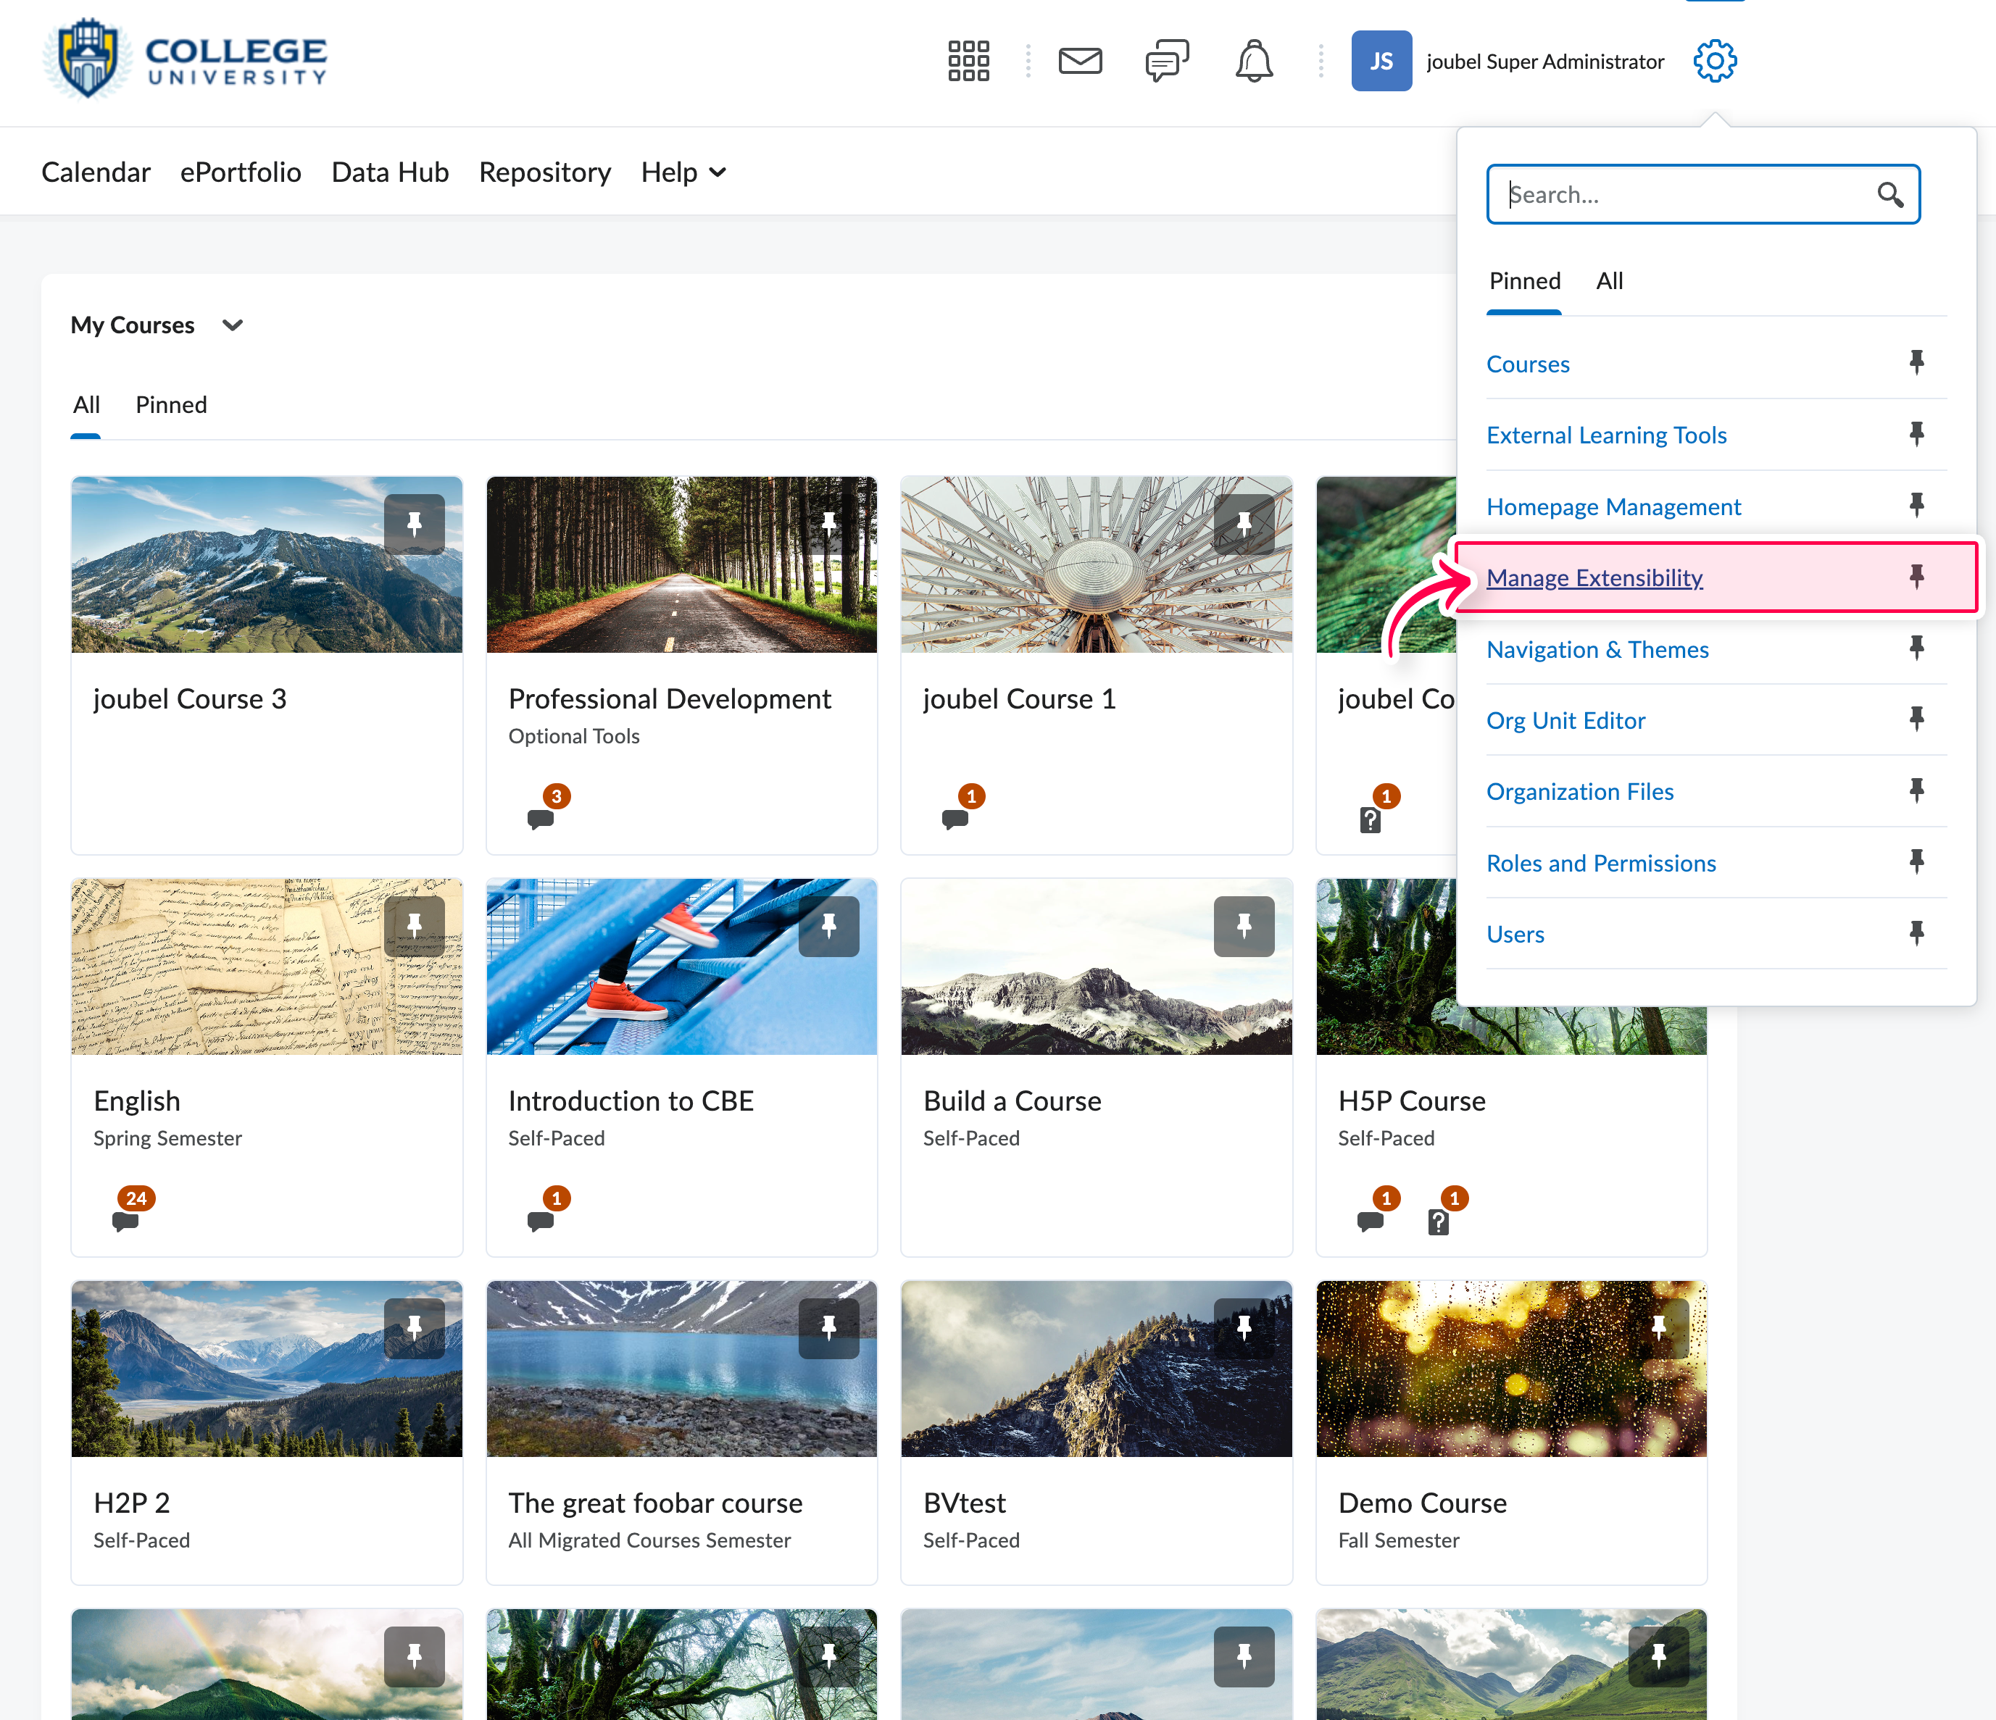Viewport: 1996px width, 1720px height.
Task: Click the search magnifier in Admin Tools
Action: [1889, 195]
